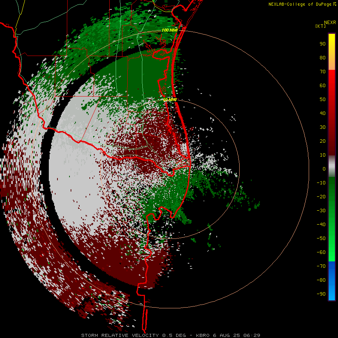Click the 70 kt scale label
Viewport: 338px width, 338px height.
click(x=323, y=72)
